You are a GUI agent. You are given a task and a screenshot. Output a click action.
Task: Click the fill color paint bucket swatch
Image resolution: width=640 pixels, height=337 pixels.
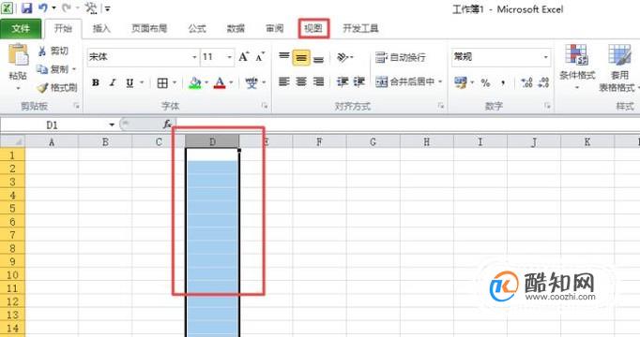tap(195, 83)
